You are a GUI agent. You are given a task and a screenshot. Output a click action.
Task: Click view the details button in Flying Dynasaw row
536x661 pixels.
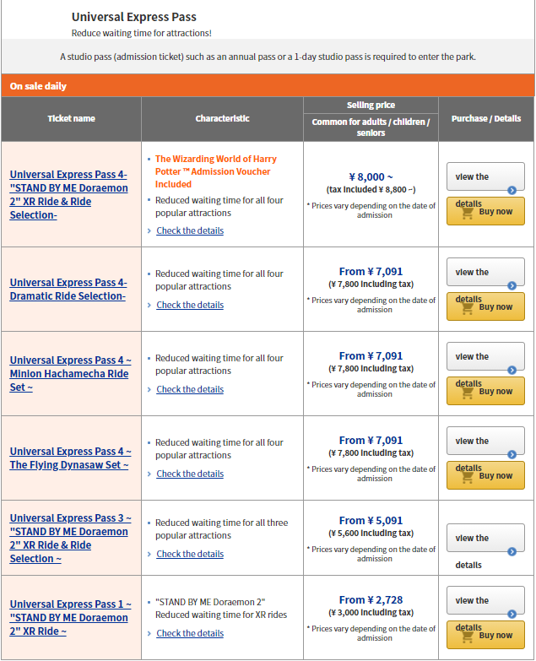[x=485, y=441]
